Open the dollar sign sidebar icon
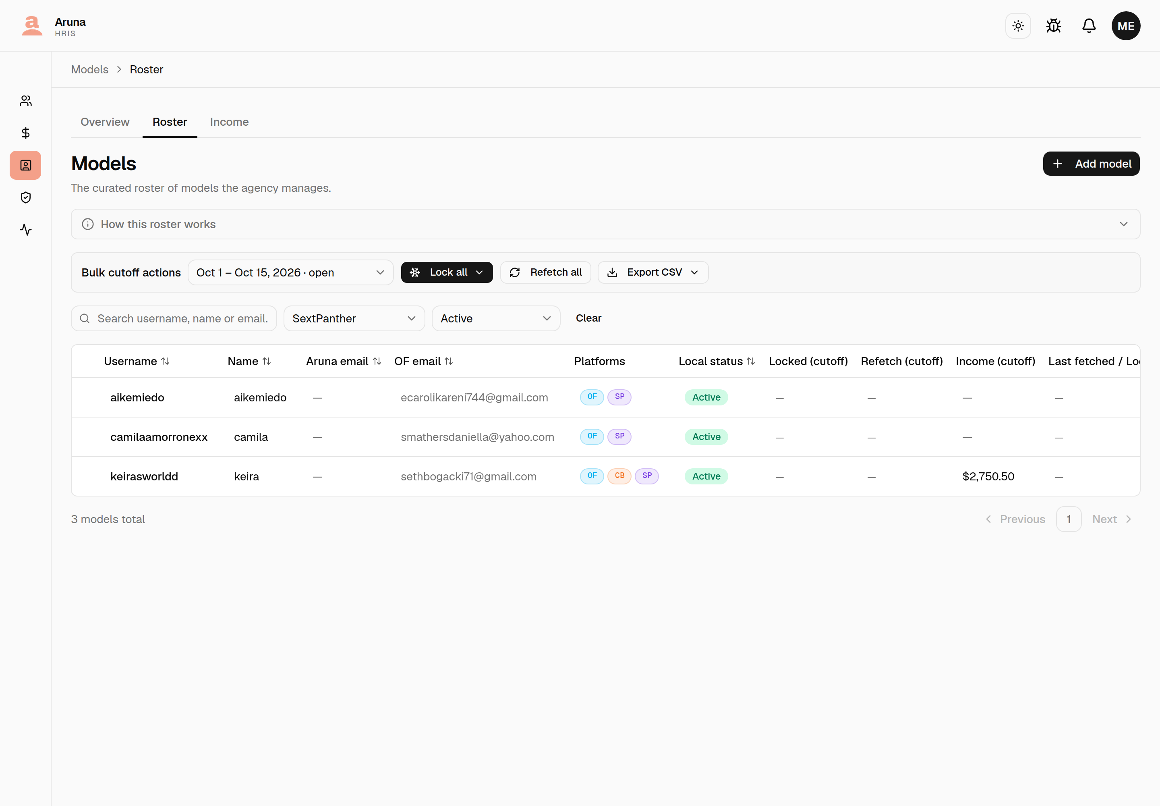The height and width of the screenshot is (806, 1160). [26, 133]
